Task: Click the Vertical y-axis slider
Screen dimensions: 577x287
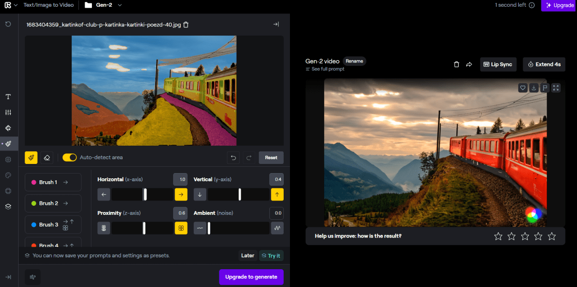Action: pos(238,194)
